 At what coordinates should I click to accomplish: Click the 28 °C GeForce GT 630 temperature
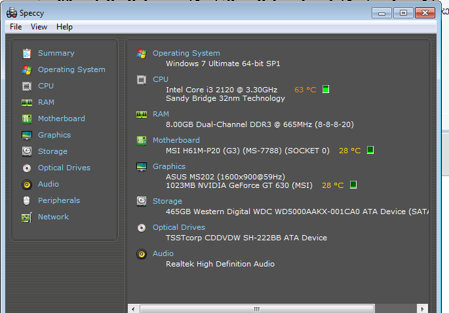click(333, 185)
